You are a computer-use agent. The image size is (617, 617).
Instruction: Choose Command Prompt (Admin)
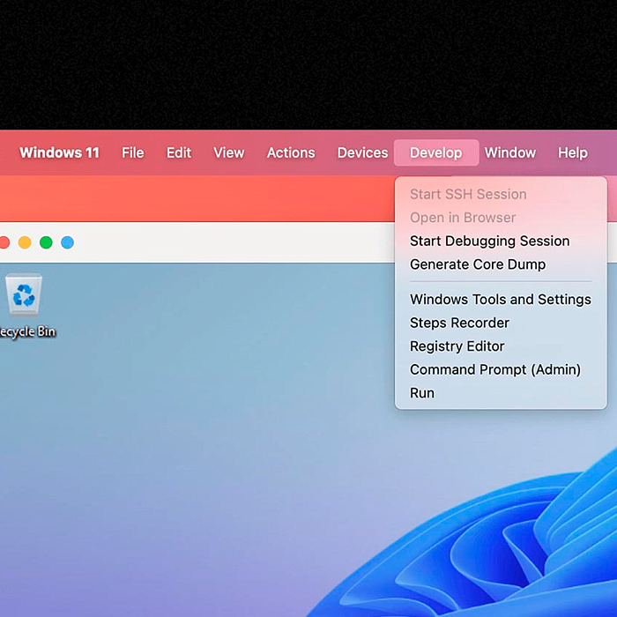(x=494, y=369)
